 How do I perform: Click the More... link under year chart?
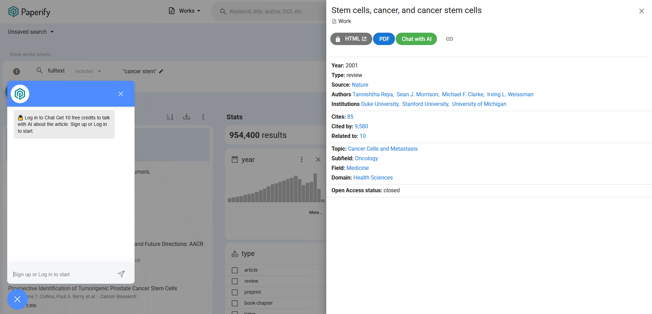(316, 213)
